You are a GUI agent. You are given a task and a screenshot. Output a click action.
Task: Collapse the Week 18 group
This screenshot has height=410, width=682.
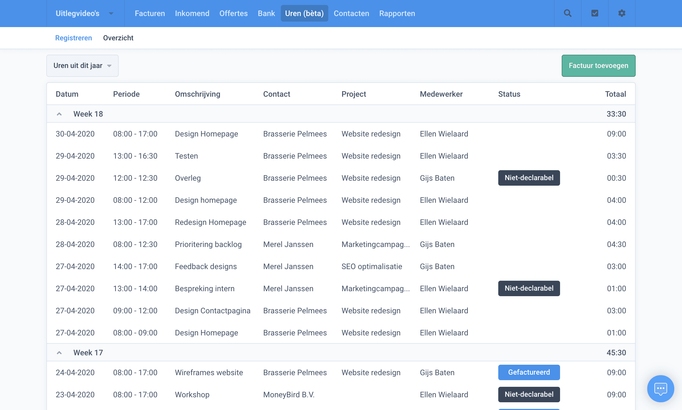tap(59, 114)
